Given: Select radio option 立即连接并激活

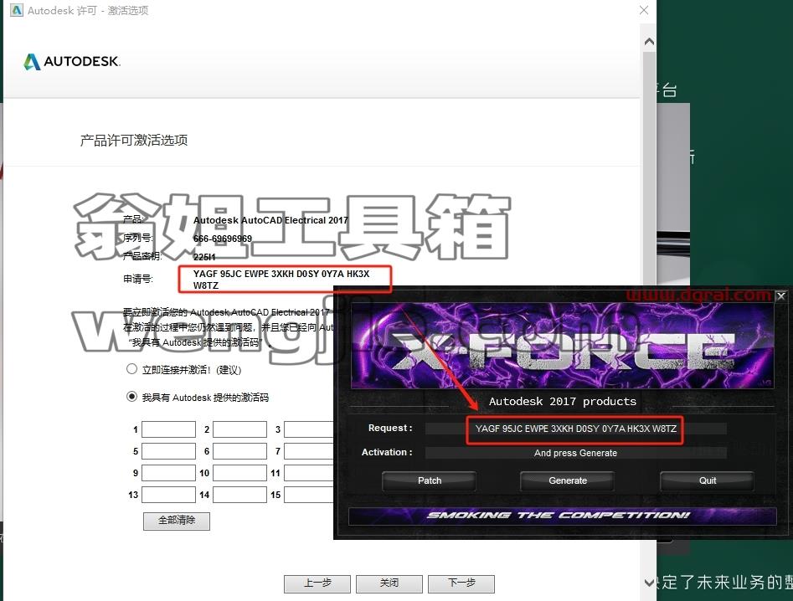Looking at the screenshot, I should pyautogui.click(x=131, y=369).
